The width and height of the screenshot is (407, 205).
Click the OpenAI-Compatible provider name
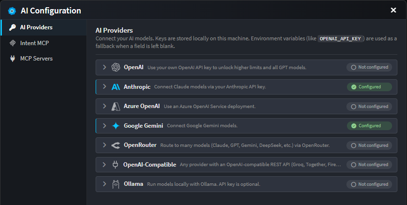149,165
